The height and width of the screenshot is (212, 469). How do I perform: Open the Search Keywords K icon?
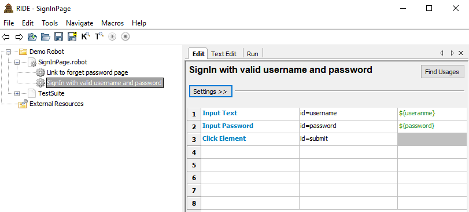[86, 36]
